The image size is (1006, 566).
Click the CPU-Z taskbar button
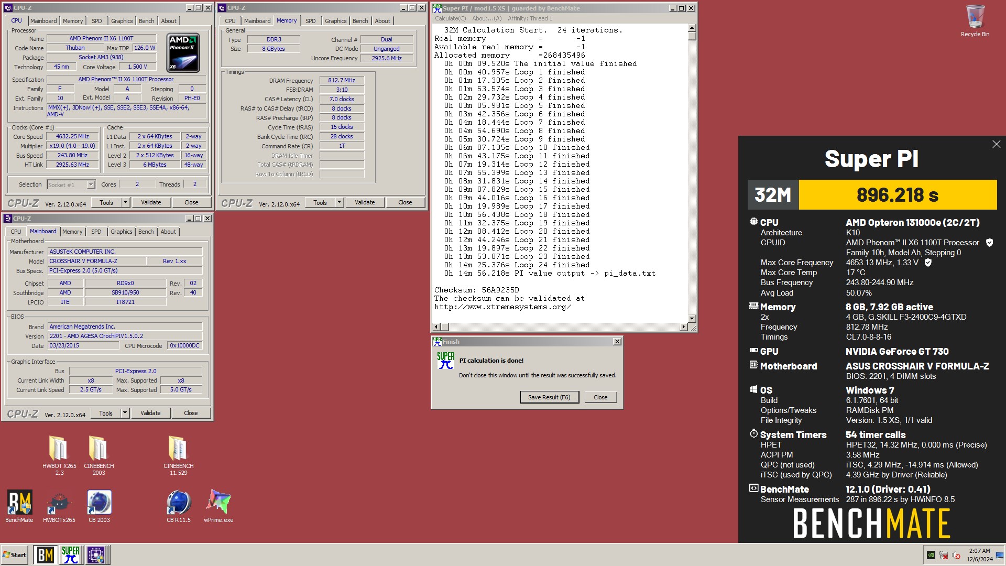pos(96,555)
